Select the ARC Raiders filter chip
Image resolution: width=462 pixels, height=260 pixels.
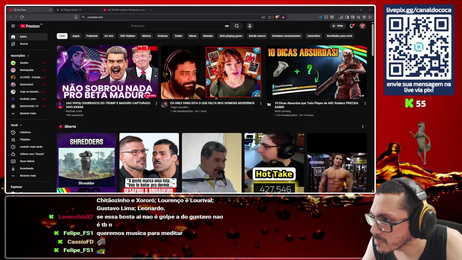coord(127,36)
